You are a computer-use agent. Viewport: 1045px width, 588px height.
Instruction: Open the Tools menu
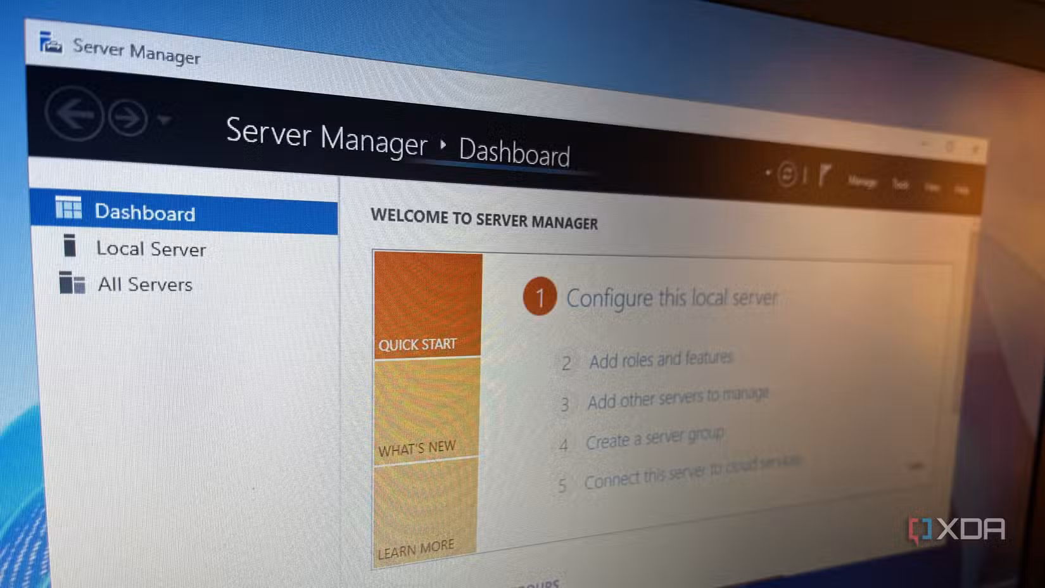tap(901, 184)
